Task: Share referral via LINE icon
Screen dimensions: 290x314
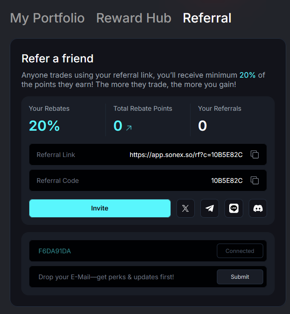Action: [234, 208]
